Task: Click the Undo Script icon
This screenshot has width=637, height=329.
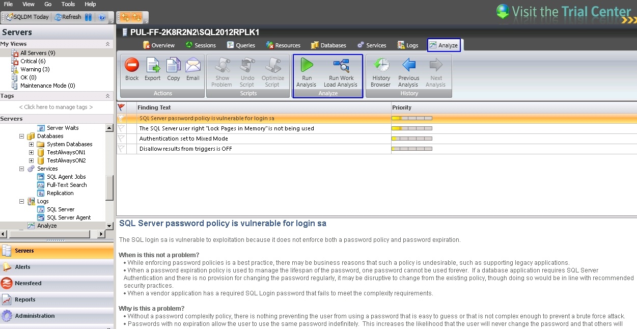Action: pyautogui.click(x=247, y=65)
